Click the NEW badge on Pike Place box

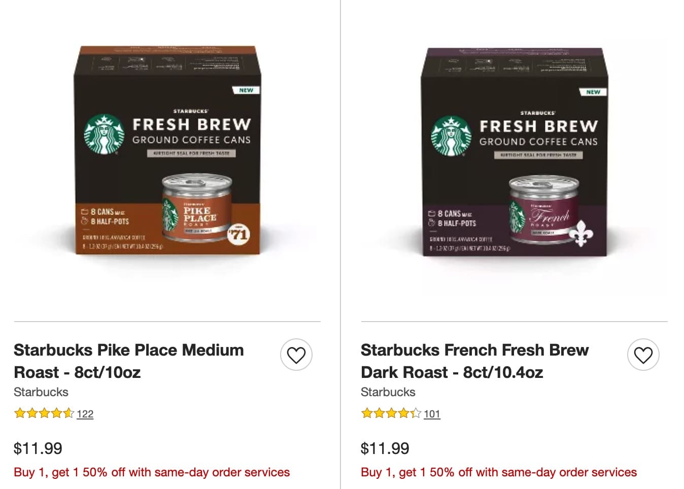pos(246,90)
